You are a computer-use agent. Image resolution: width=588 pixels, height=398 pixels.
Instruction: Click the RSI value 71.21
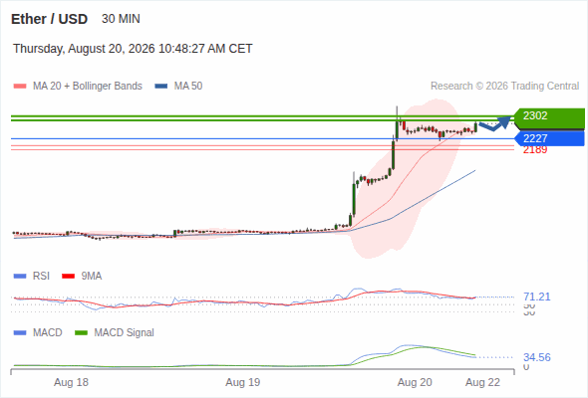pos(536,297)
